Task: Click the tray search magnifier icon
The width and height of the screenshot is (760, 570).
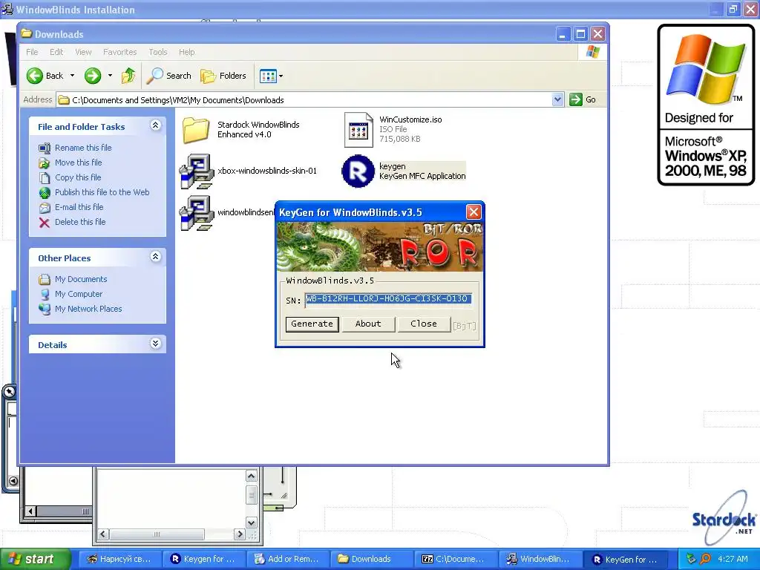Action: 705,559
